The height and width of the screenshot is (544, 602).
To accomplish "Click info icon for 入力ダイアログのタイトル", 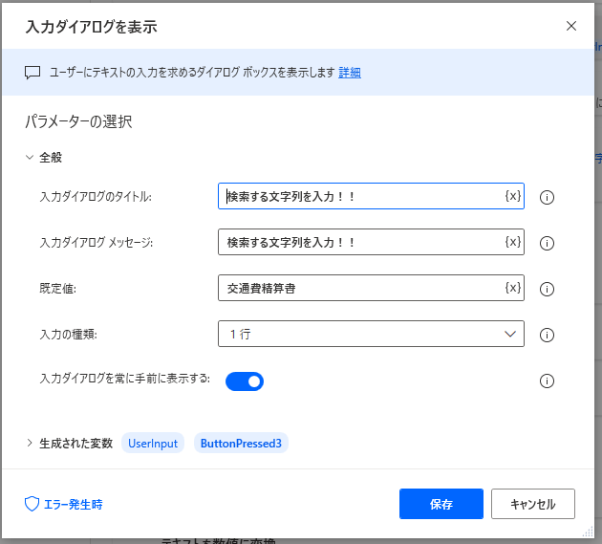I will click(548, 198).
